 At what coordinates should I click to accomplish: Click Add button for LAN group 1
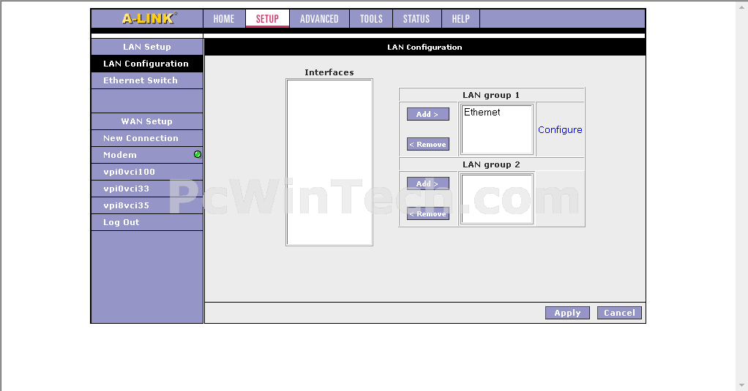click(x=428, y=114)
